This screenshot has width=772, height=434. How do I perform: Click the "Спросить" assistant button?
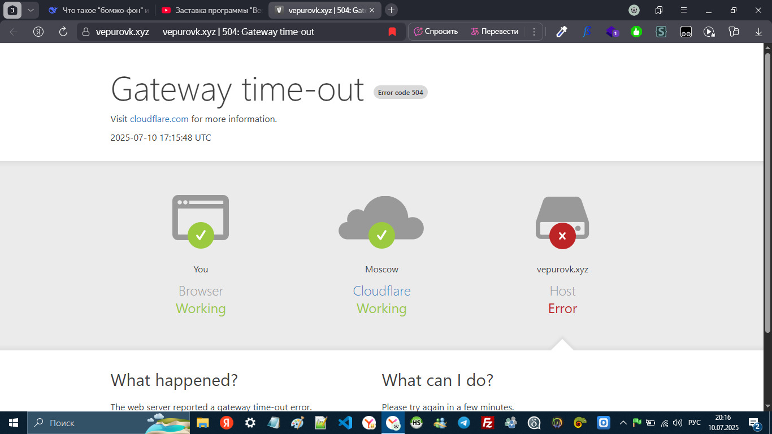coord(436,32)
